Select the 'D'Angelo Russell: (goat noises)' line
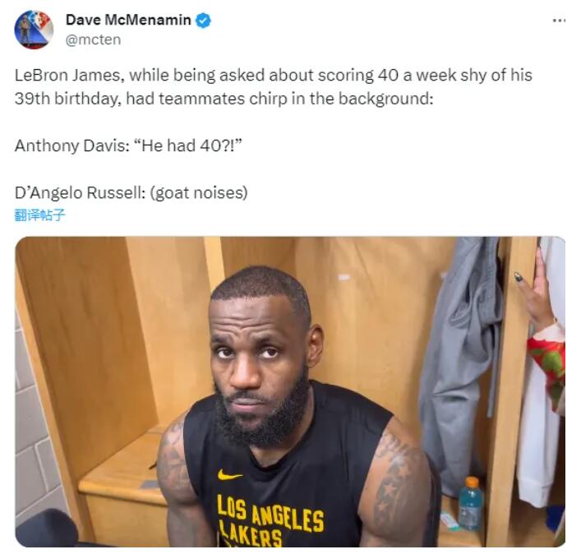The width and height of the screenshot is (581, 554). (131, 192)
